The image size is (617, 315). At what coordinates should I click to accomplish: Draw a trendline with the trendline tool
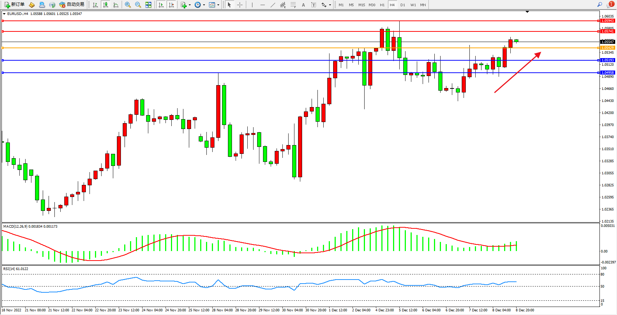(273, 5)
